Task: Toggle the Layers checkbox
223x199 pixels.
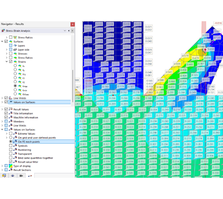Action: [x=11, y=45]
